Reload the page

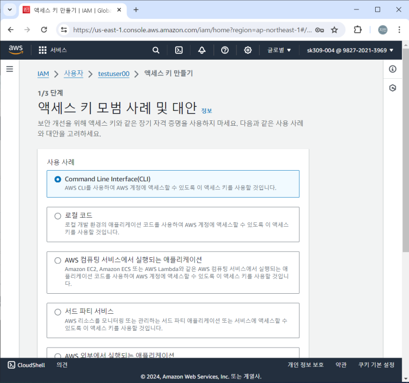[x=44, y=30]
